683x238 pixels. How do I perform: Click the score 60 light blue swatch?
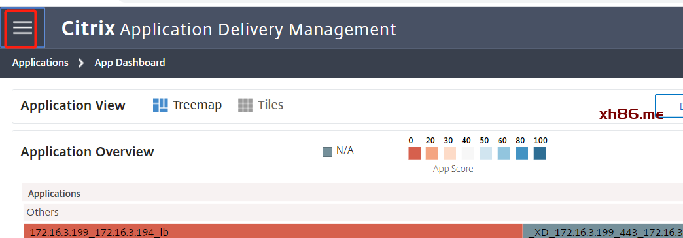(x=504, y=153)
